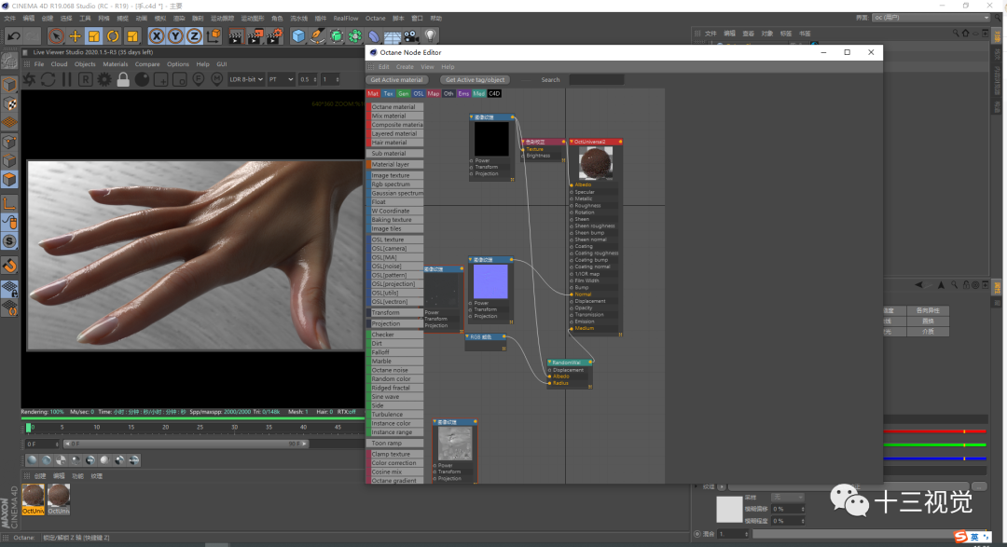This screenshot has height=547, width=1007.
Task: Click the Render View clapperboard icon
Action: 236,36
